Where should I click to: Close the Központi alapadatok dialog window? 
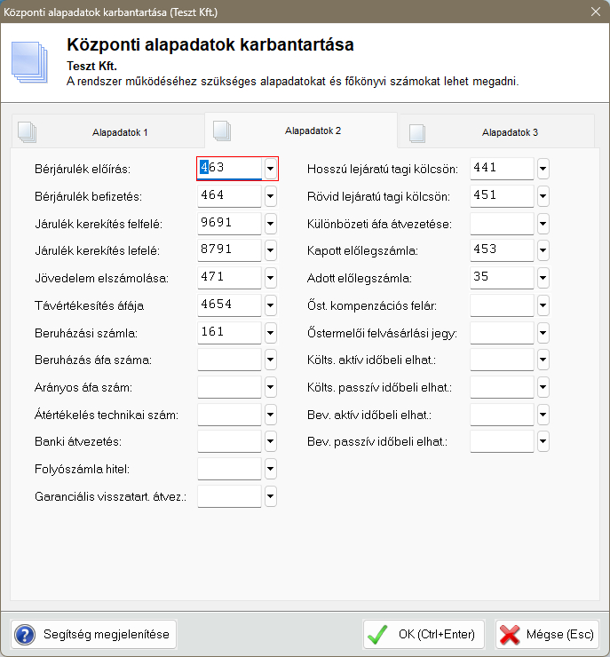594,12
